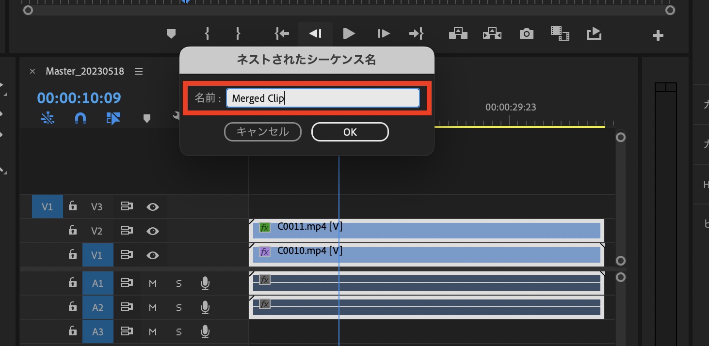Viewport: 709px width, 346px height.
Task: Click the 名前 text input field
Action: tap(322, 98)
